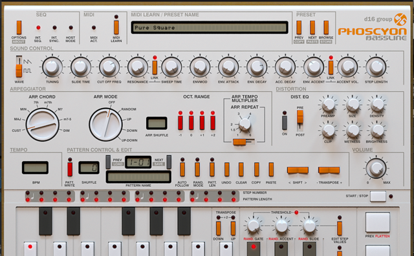The width and height of the screenshot is (414, 256).
Task: Select the sawtooth waveform icon
Action: click(27, 61)
